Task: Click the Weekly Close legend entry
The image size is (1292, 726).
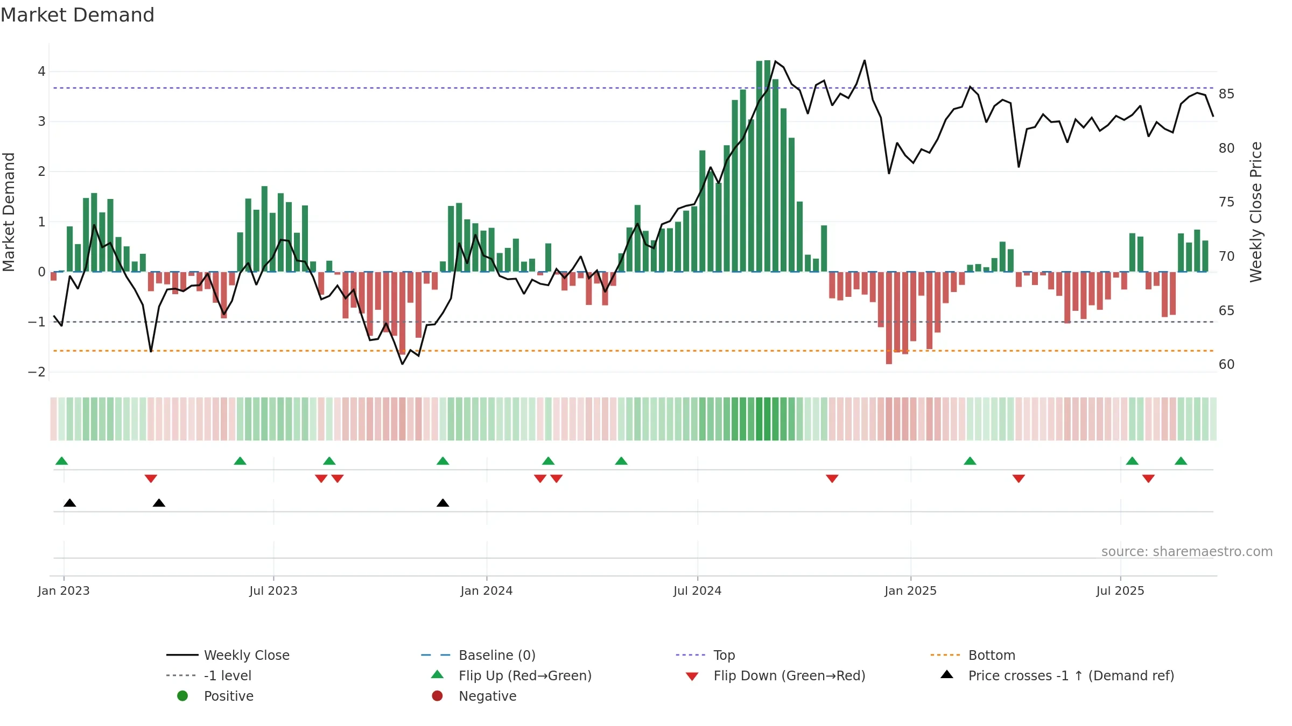Action: tap(228, 655)
